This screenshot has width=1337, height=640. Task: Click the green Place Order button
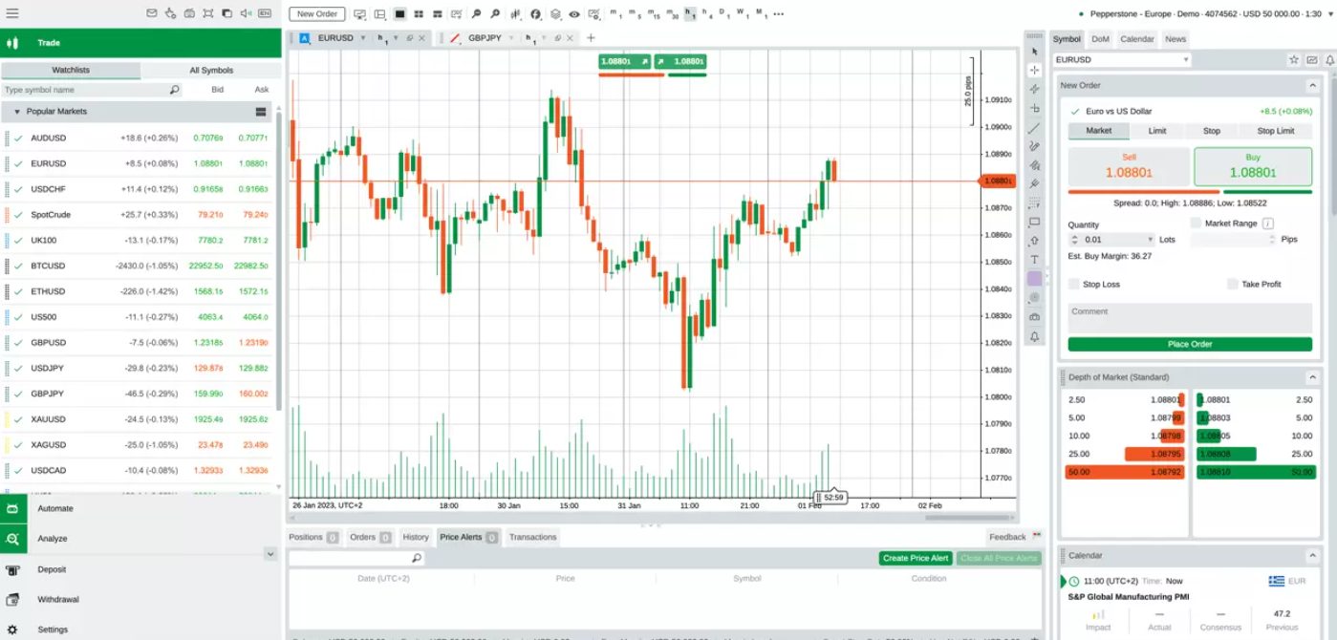click(1189, 344)
